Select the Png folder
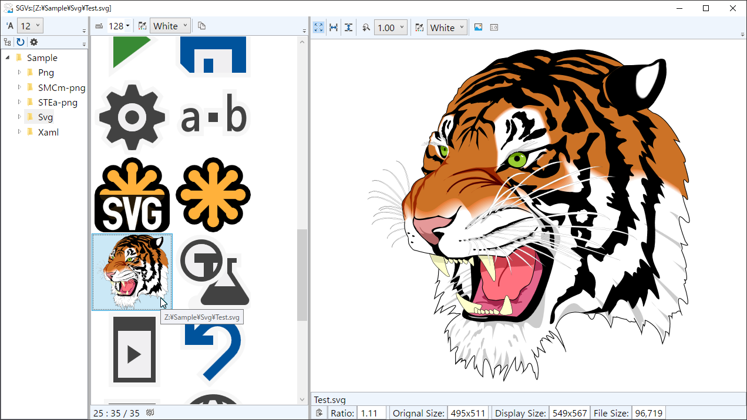The width and height of the screenshot is (747, 420). 46,73
